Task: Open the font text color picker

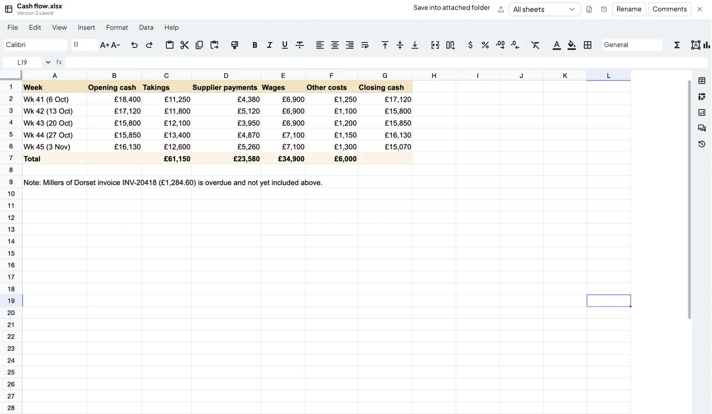Action: pos(556,45)
